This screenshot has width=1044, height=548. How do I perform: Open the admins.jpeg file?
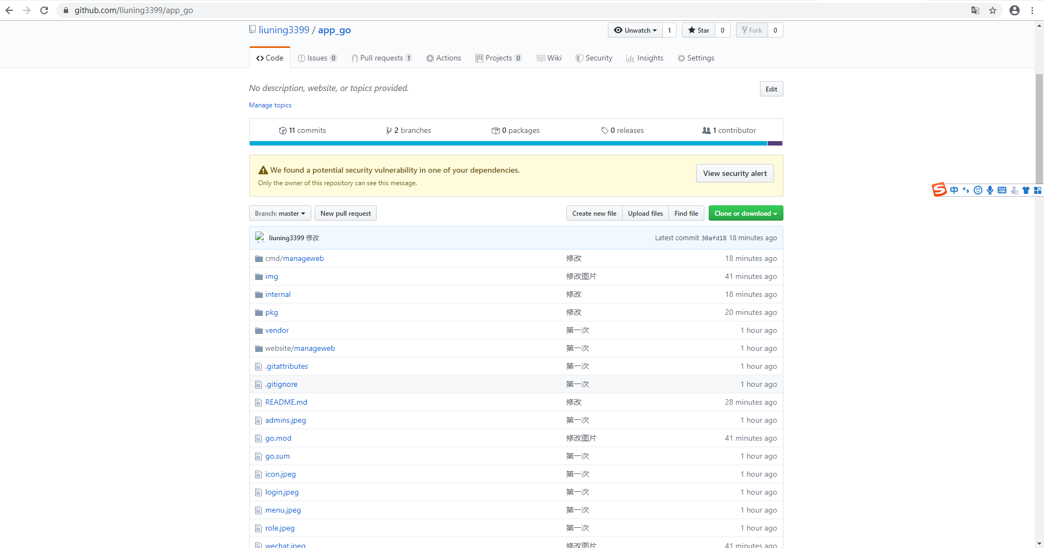286,421
